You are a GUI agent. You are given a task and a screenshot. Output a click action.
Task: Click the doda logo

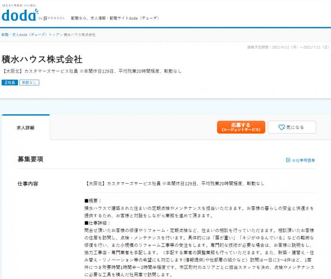[x=20, y=15]
